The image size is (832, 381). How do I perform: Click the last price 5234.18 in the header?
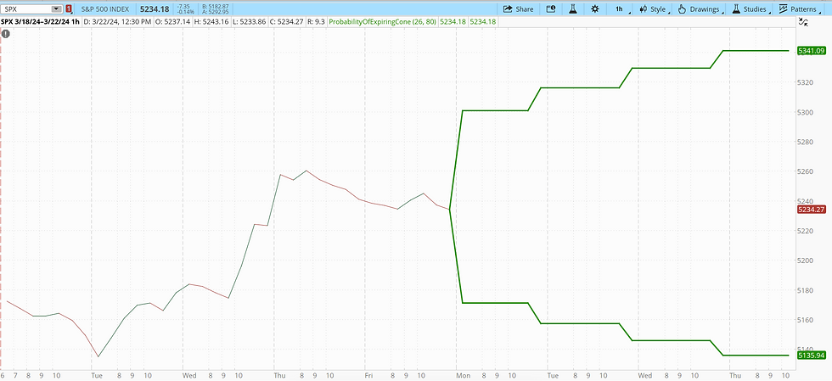click(x=155, y=9)
